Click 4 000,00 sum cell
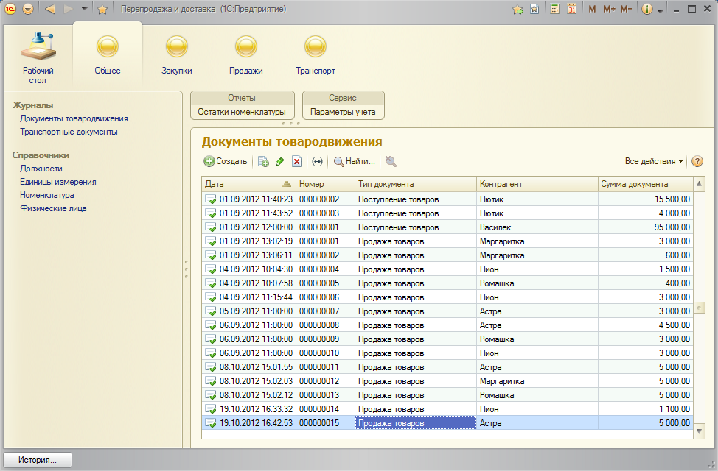Viewport: 718px width, 471px height. [646, 213]
